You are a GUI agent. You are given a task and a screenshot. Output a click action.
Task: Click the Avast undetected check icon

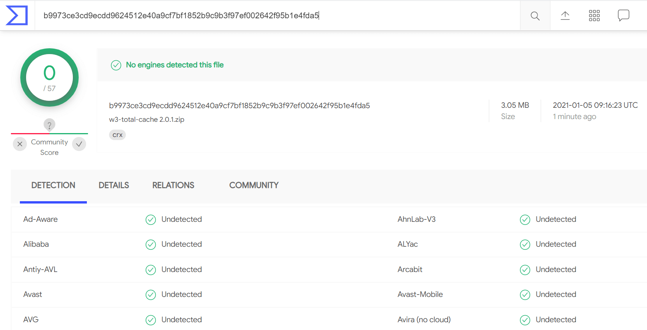click(151, 295)
